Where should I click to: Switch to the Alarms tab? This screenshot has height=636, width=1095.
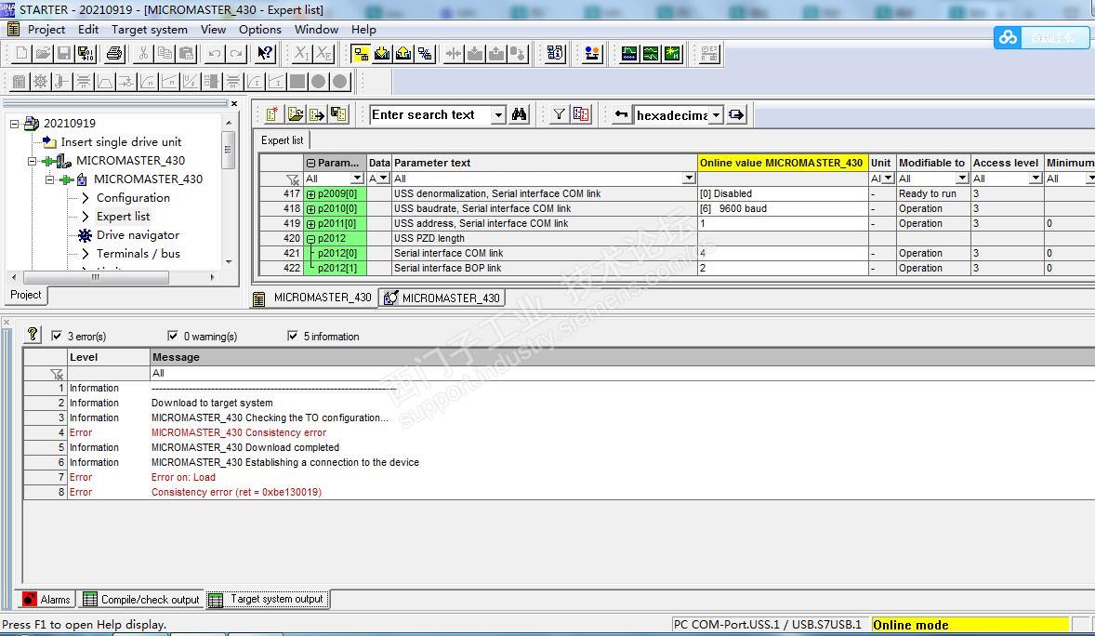tap(46, 599)
